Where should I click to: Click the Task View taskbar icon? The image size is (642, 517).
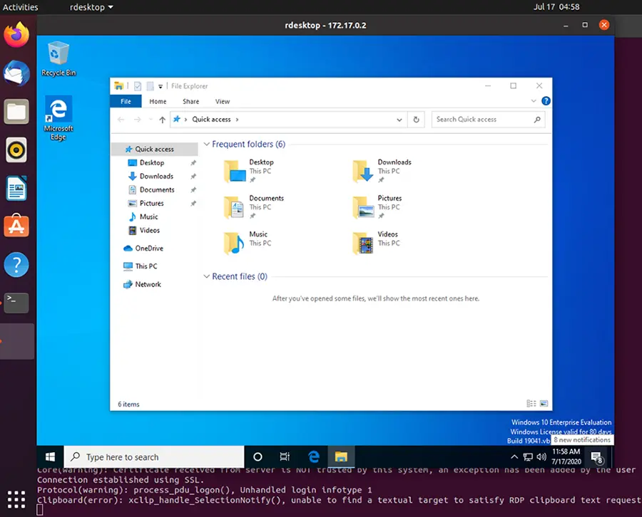click(x=285, y=456)
